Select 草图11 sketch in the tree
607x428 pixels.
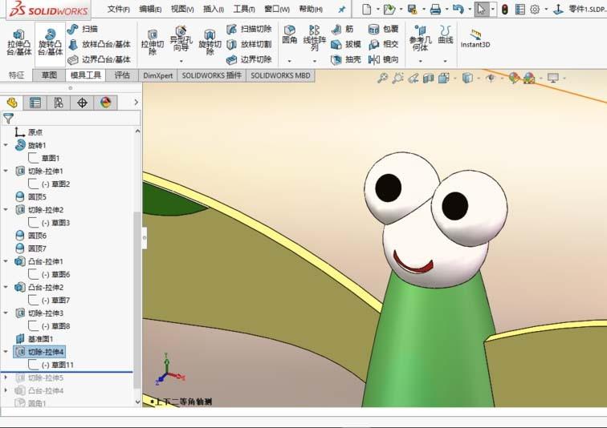(57, 365)
